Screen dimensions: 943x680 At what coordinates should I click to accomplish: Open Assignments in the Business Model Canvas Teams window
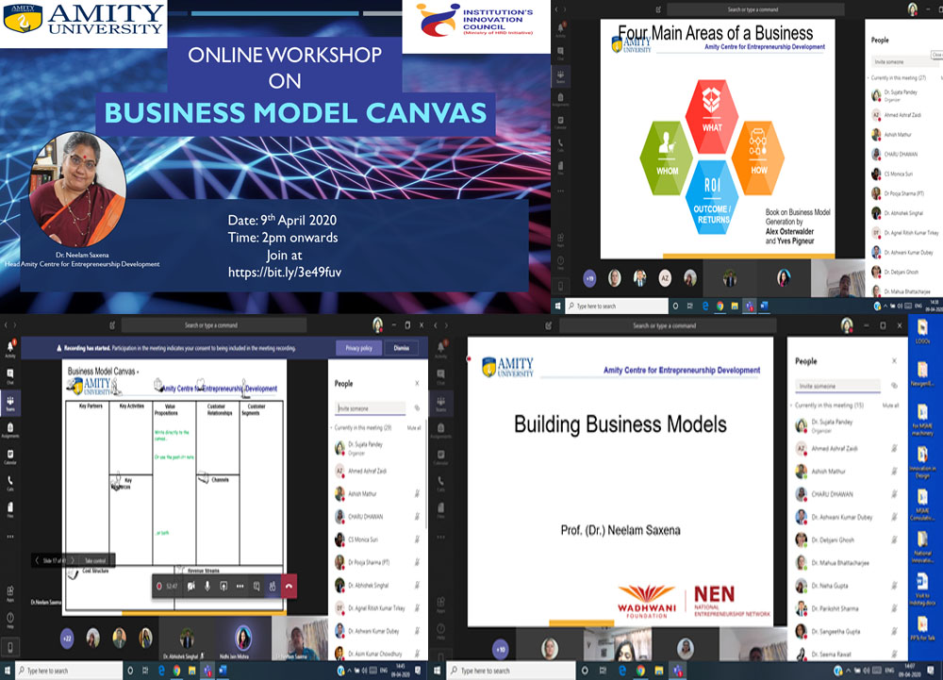pos(10,429)
